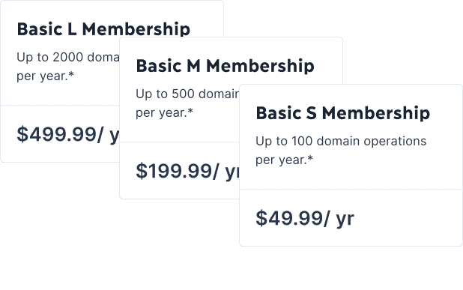Click the asterisk footnote on Basic L card

[71, 74]
